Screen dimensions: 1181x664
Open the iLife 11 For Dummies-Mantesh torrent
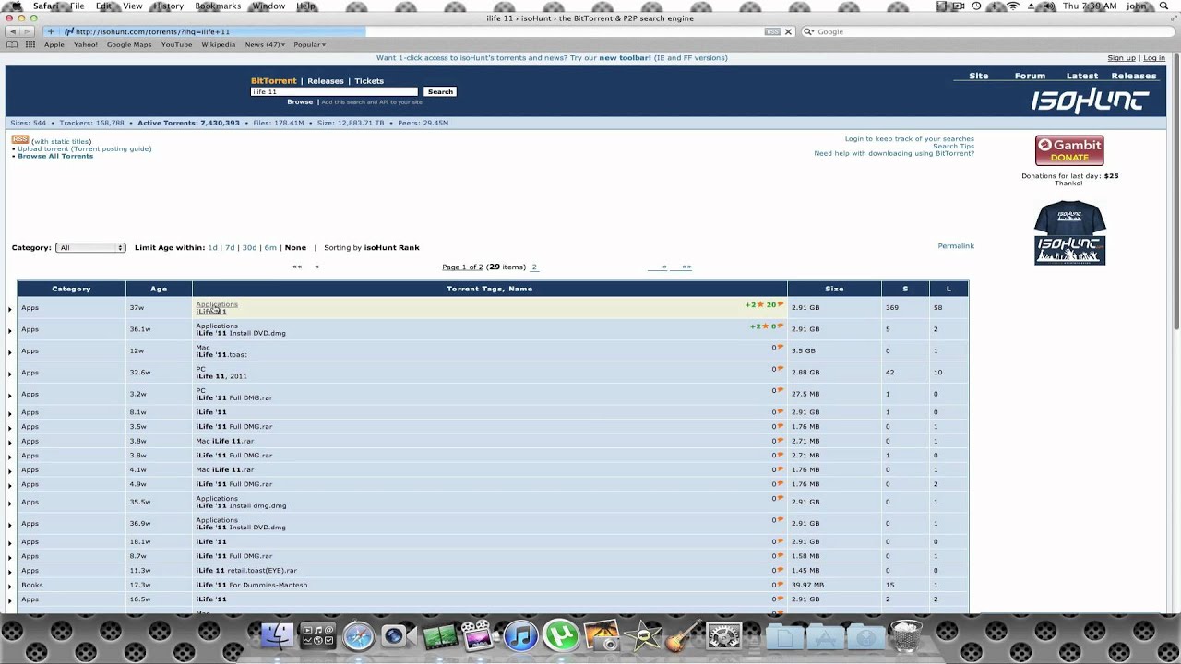[252, 585]
